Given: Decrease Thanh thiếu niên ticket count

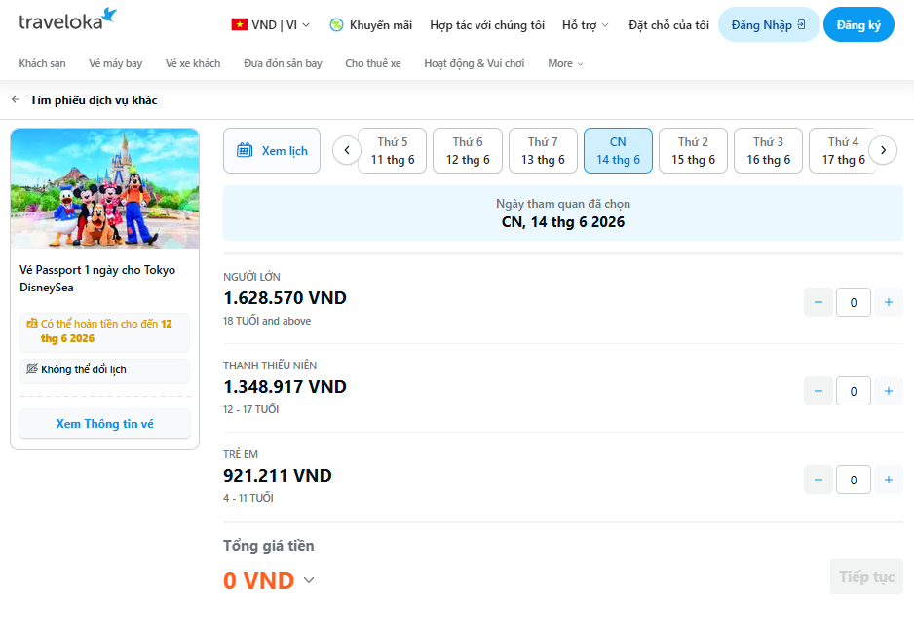Looking at the screenshot, I should coord(819,391).
